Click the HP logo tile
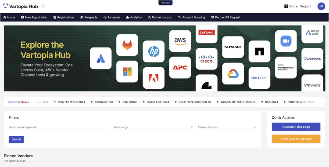The image size is (329, 167). tap(154, 51)
